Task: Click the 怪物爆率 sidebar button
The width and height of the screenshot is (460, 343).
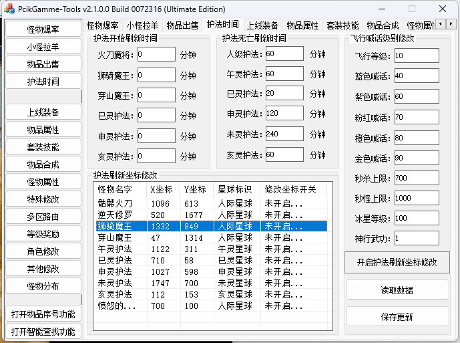Action: (x=43, y=29)
